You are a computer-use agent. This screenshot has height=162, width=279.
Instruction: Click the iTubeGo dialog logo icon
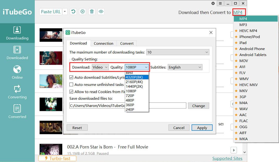coord(68,33)
